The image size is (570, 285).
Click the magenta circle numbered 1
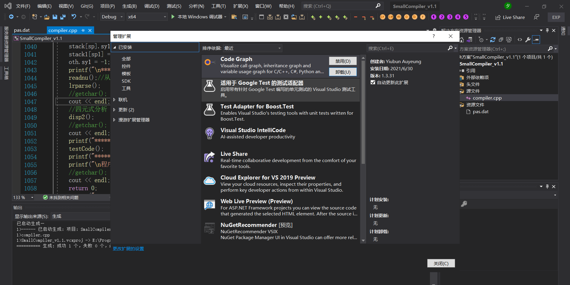pyautogui.click(x=434, y=17)
